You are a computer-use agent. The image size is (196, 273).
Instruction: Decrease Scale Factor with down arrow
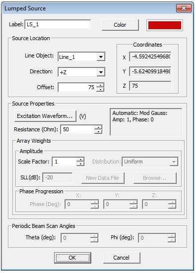[80, 164]
